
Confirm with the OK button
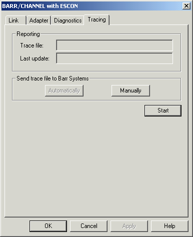[48, 226]
